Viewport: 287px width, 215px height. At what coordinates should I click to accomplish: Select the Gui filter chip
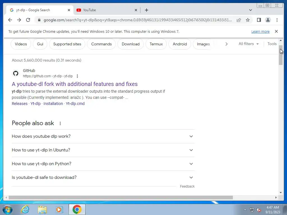[40, 44]
